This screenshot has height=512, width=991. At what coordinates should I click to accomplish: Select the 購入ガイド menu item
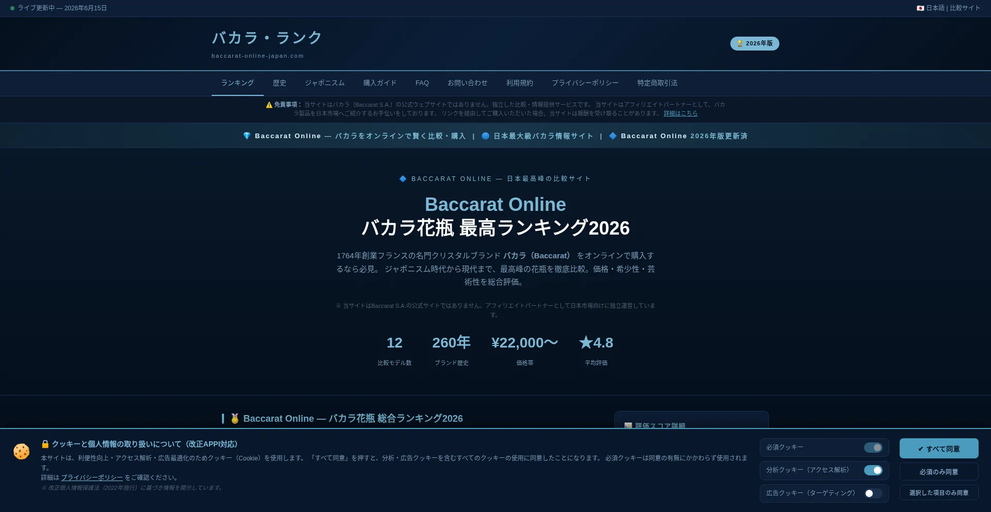click(x=380, y=83)
